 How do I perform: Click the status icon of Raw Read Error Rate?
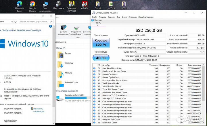[x=94, y=68]
